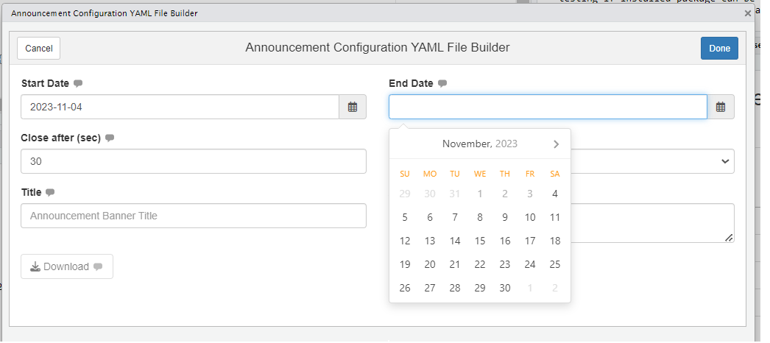The width and height of the screenshot is (770, 343).
Task: Click the Download button's comment icon
Action: coord(98,266)
